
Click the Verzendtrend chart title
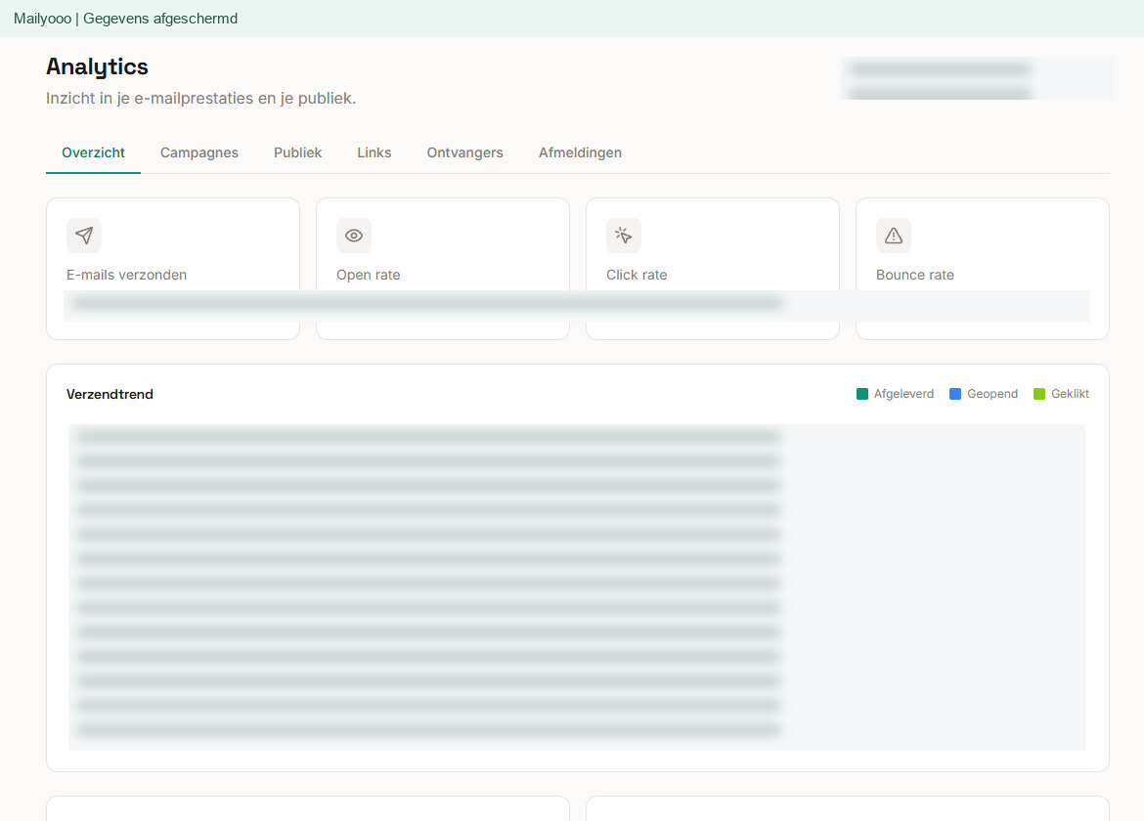(110, 395)
